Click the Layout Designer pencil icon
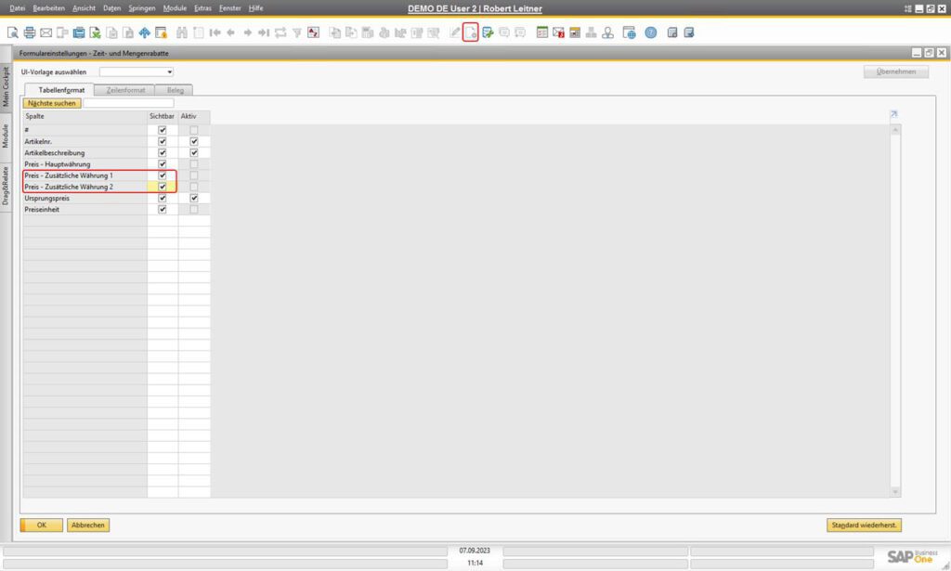The image size is (951, 571). (455, 32)
